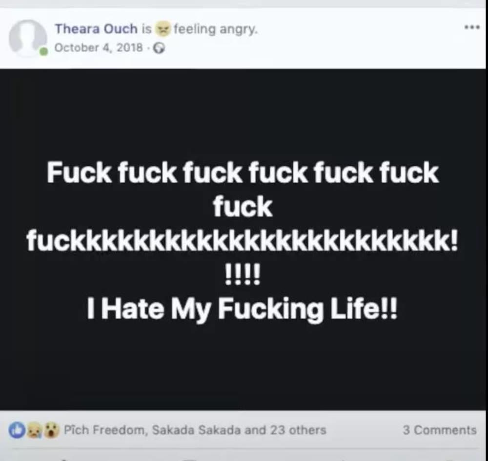Open Theara Ouch's profile via name link
488x461 pixels.
click(x=96, y=29)
